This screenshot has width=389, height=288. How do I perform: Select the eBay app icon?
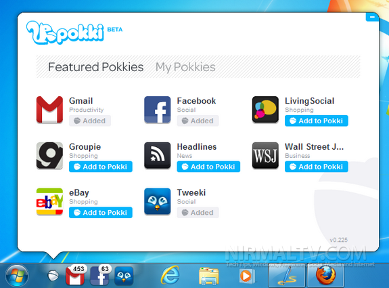(x=49, y=201)
